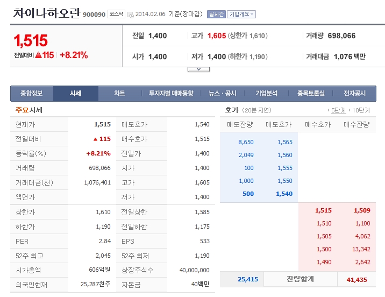Open the calendar icon beside the date

[x=130, y=15]
